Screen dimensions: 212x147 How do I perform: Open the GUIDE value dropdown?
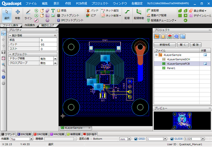[x=203, y=139]
